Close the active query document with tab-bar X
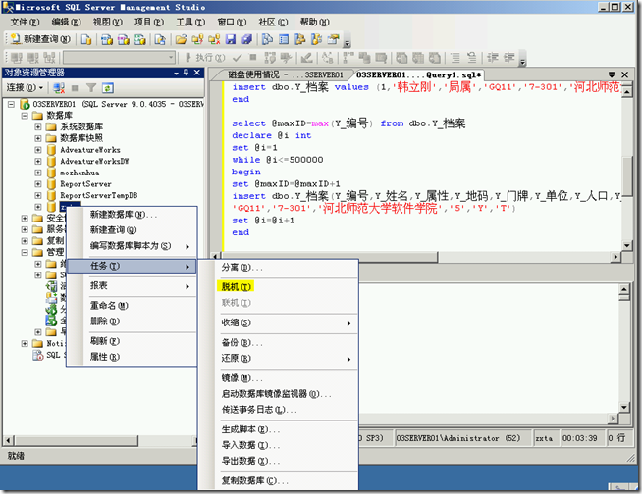Screen dimensions: 642x494 click(x=624, y=74)
